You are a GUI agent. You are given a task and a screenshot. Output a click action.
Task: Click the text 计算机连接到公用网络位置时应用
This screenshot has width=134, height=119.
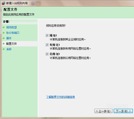point(70,58)
